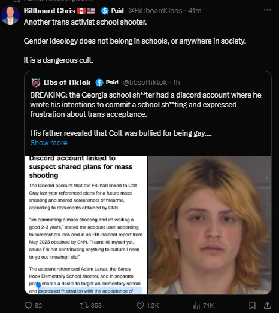Image resolution: width=279 pixels, height=313 pixels.
Task: Expand quoted post with Show more
Action: (x=48, y=143)
